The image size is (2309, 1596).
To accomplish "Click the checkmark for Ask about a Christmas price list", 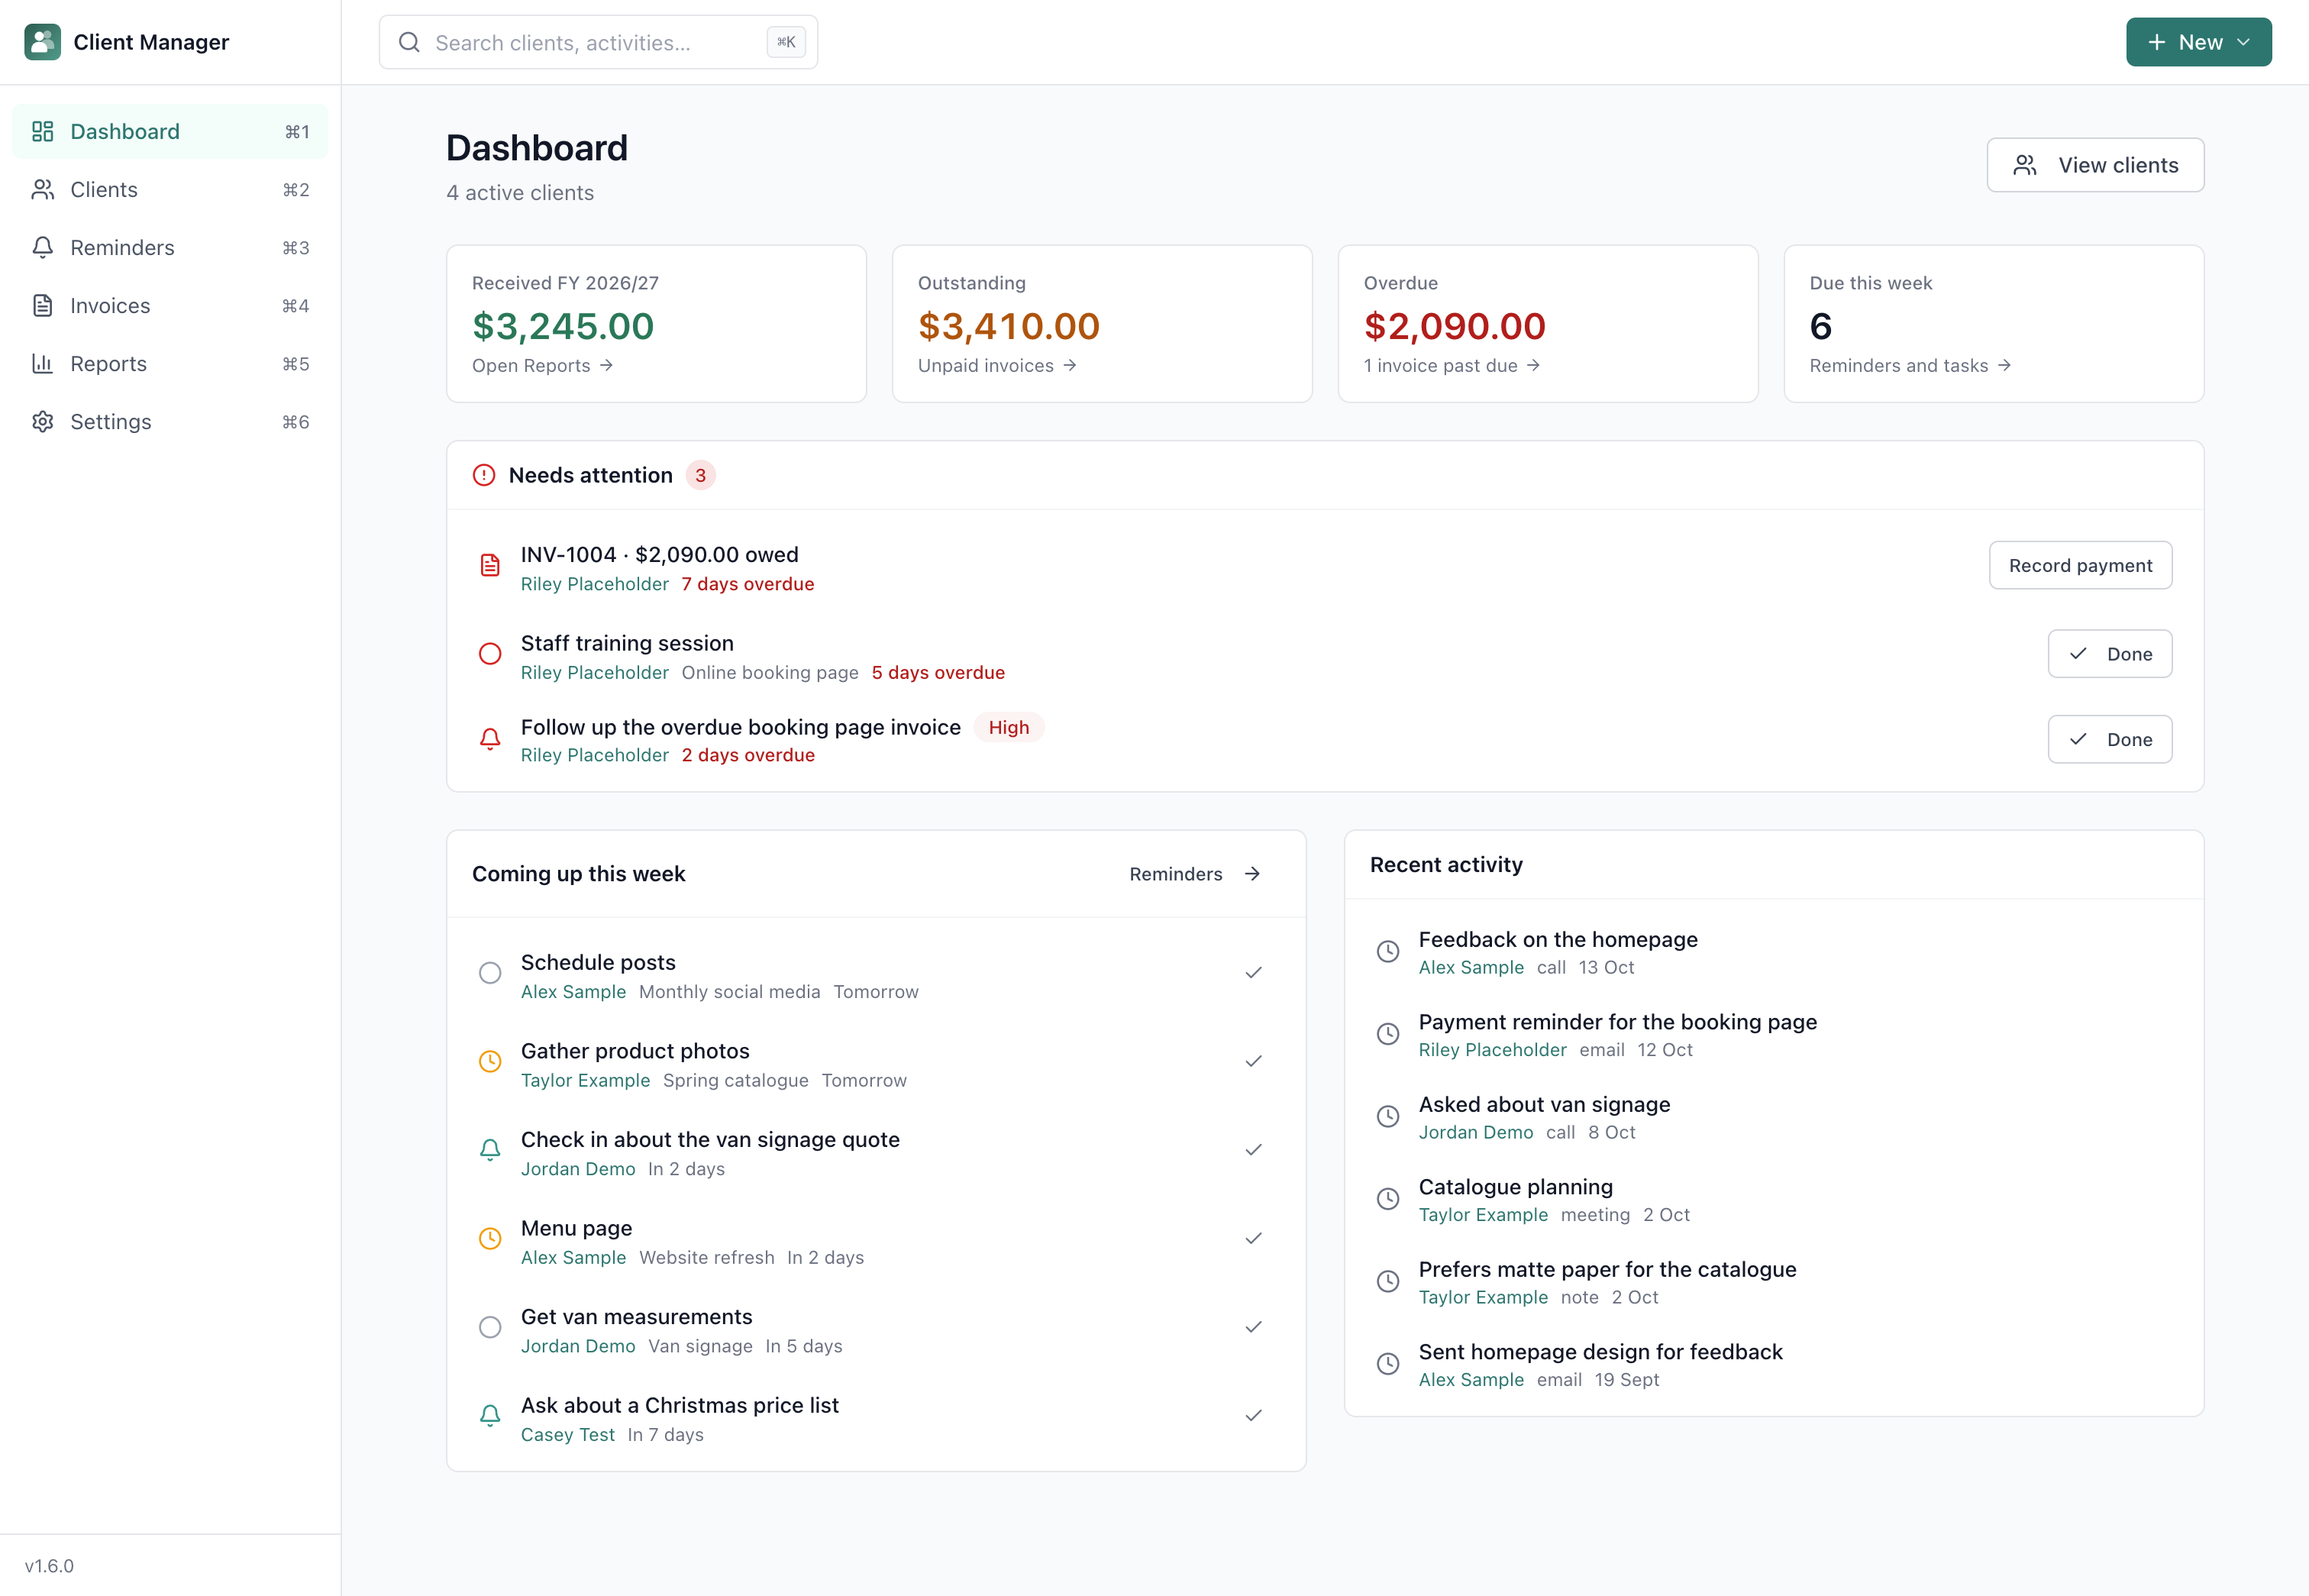I will pos(1253,1416).
